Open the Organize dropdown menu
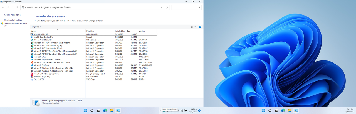356x114 pixels. tap(36, 27)
